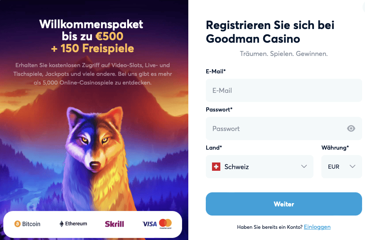The image size is (365, 240).
Task: Select the Mastercard payment icon
Action: coord(166,224)
